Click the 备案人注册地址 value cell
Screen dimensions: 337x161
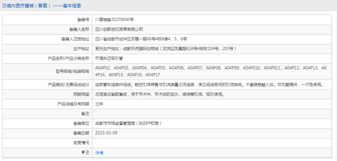tap(212, 39)
